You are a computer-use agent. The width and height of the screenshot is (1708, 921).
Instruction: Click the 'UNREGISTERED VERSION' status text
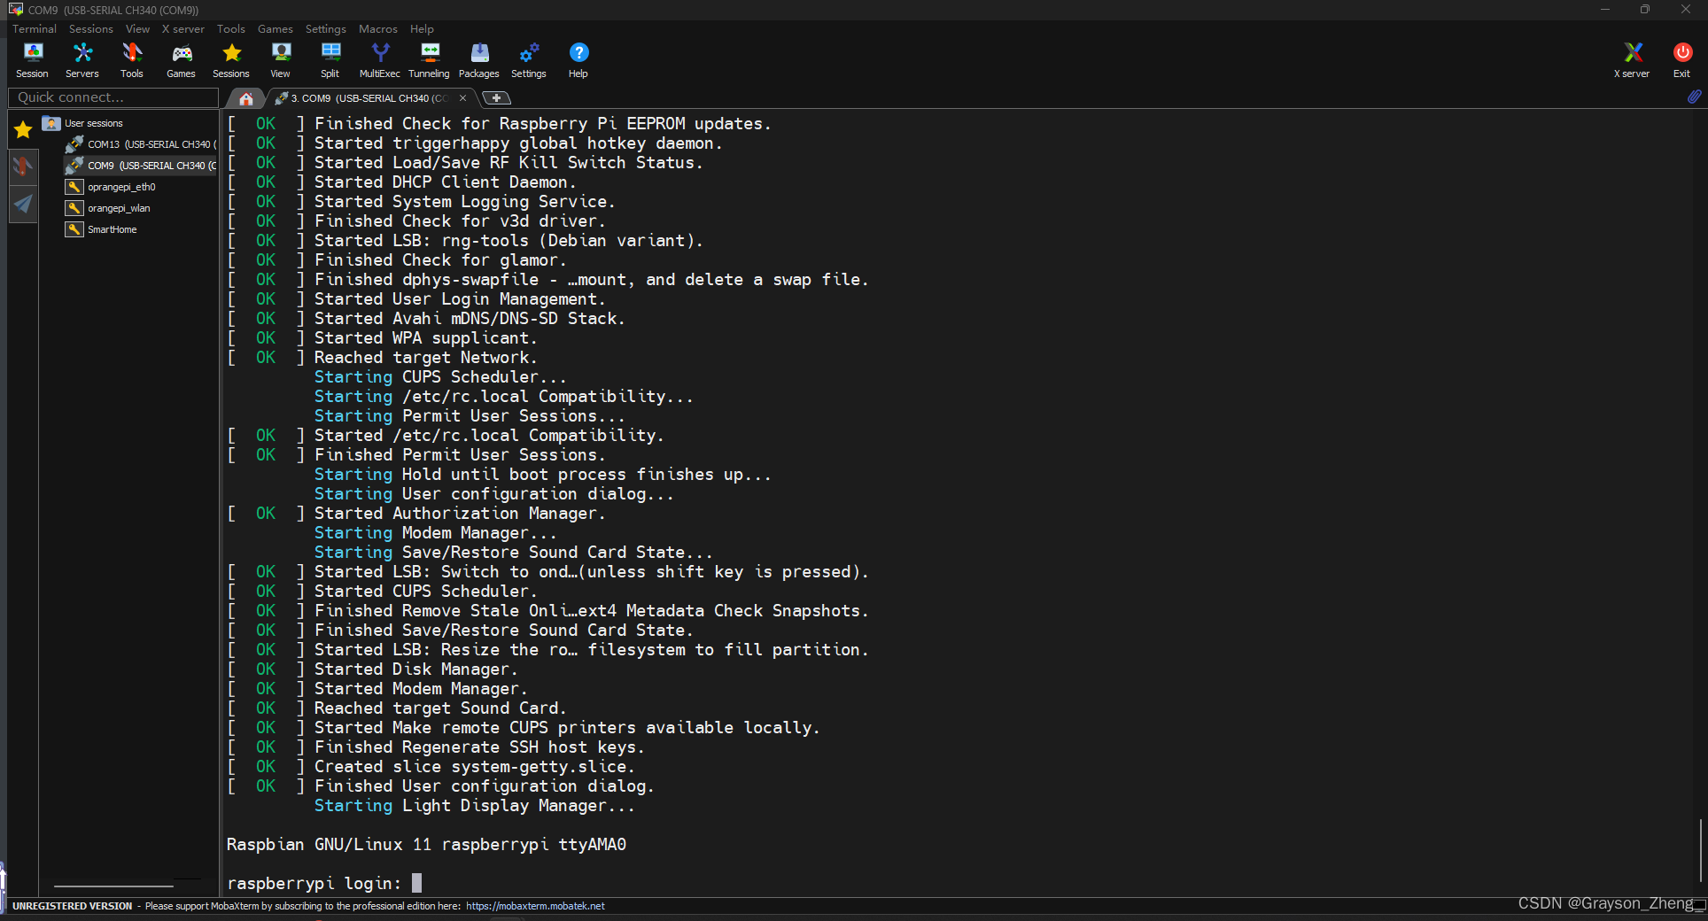pos(73,906)
